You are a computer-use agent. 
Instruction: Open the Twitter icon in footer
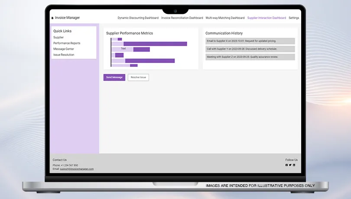coord(290,165)
